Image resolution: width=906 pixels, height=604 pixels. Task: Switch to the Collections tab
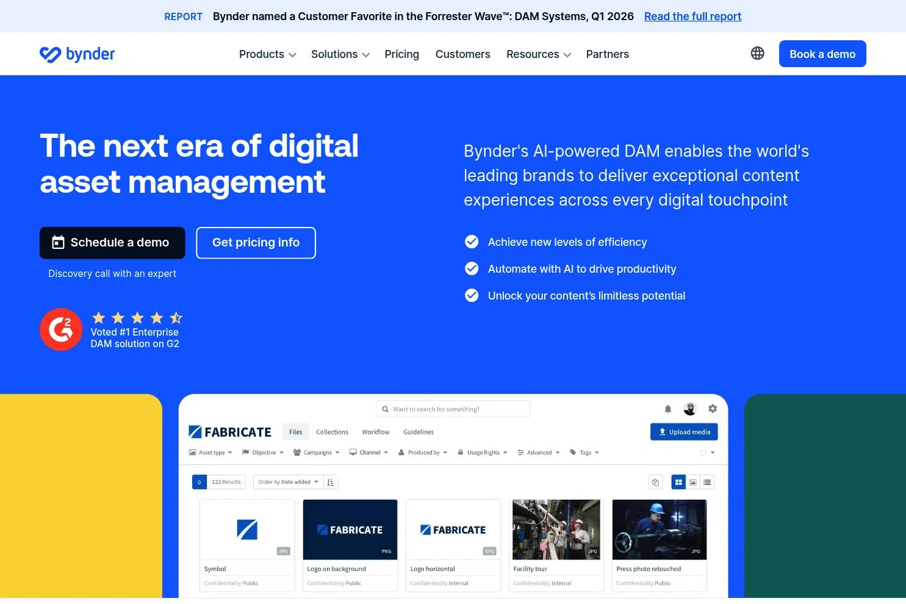(x=332, y=432)
